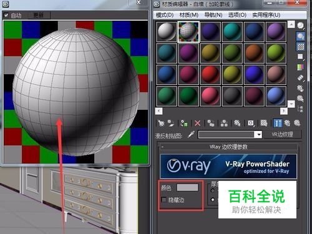Click the Select by Material icon
Screen dimensions: 312x234
click(300, 99)
